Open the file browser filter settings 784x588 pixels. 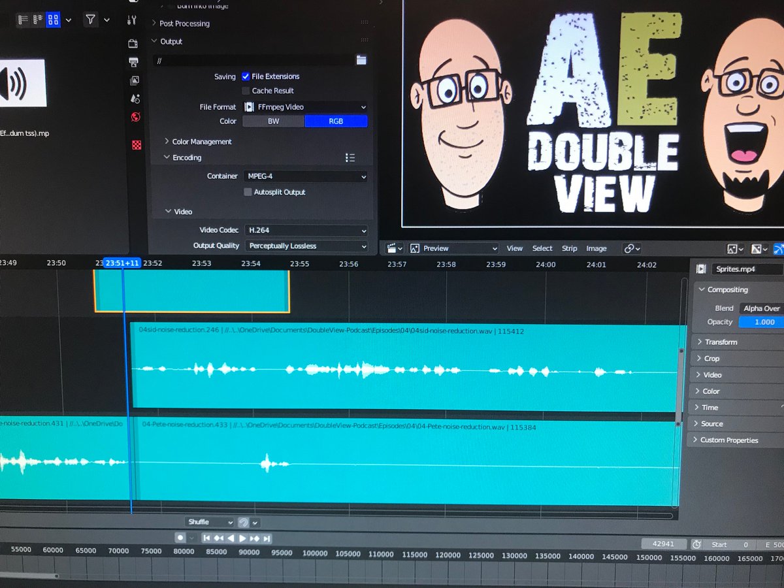click(90, 20)
